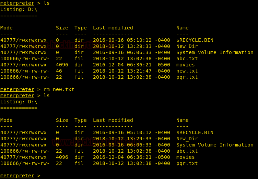The image size is (258, 179).
Task: Click "Listing: D:\" header before rm command
Action: pos(19,9)
